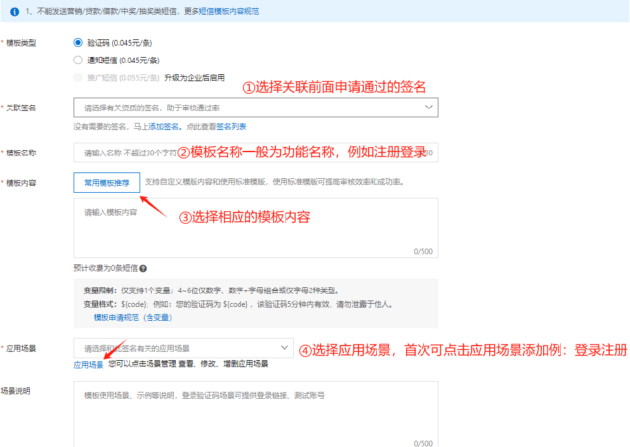Screen dimensions: 630x447
Task: Click into the 请输入模板内容 text area
Action: pyautogui.click(x=255, y=228)
